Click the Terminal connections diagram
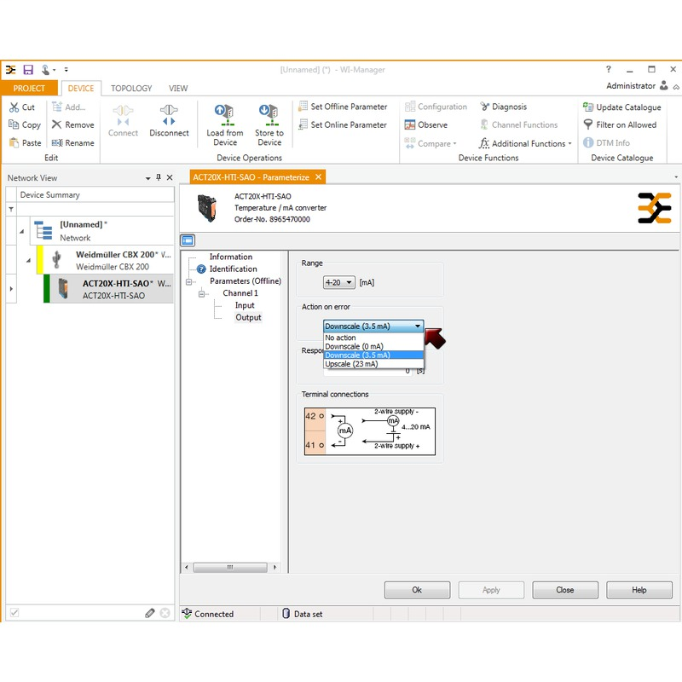 [x=370, y=431]
